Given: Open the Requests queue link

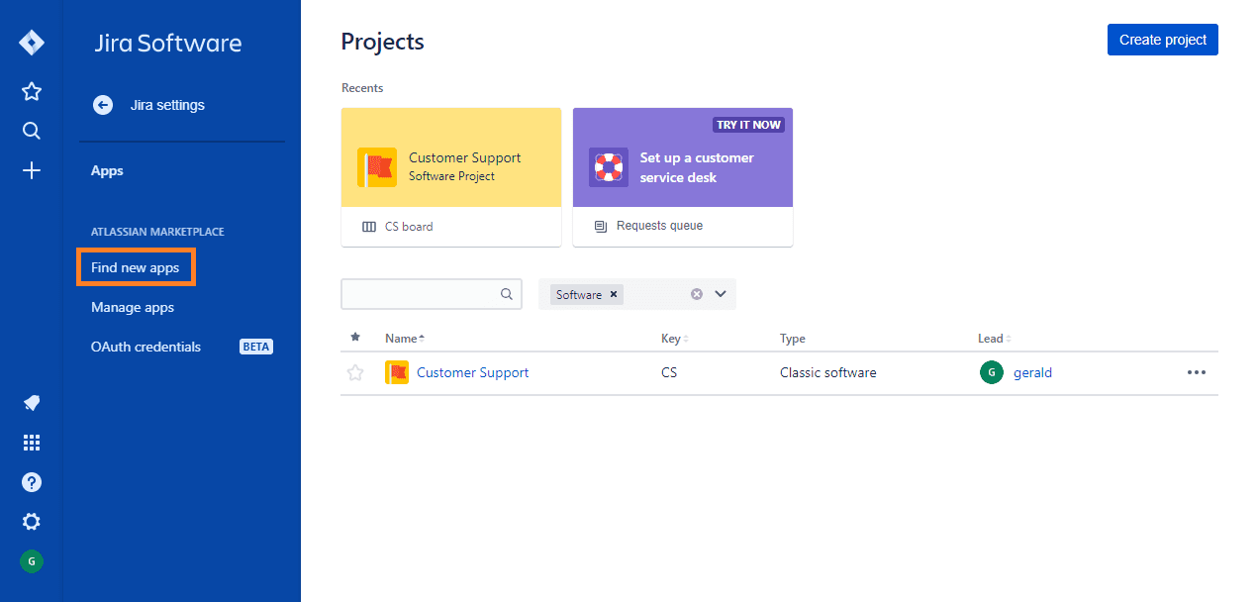Looking at the screenshot, I should (659, 226).
